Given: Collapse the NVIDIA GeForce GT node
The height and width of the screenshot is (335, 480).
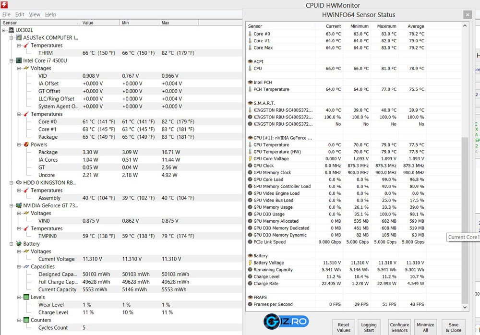Looking at the screenshot, I should click(12, 205).
